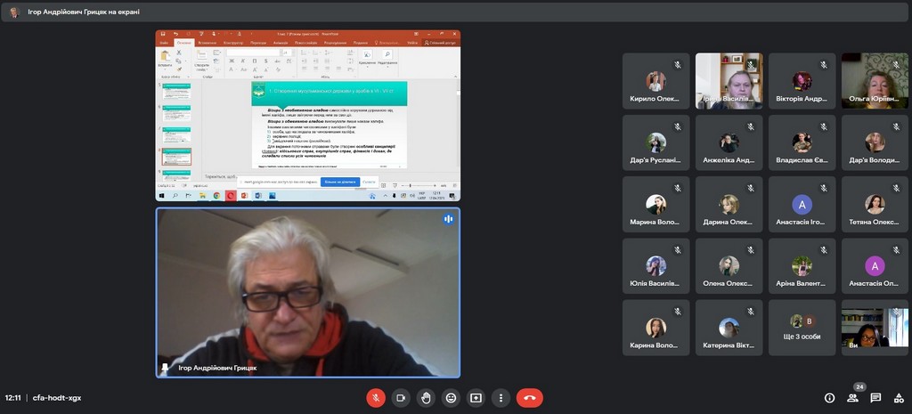Click the shared PowerPoint presentation tile
Screen dimensions: 912x414
click(x=308, y=116)
